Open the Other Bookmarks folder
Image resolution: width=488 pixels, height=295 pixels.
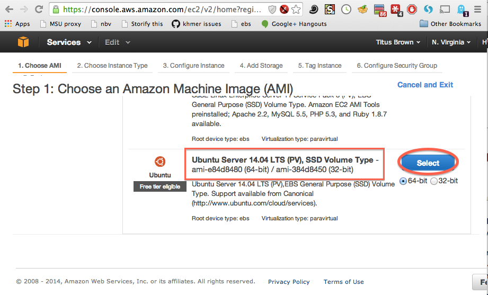point(450,24)
